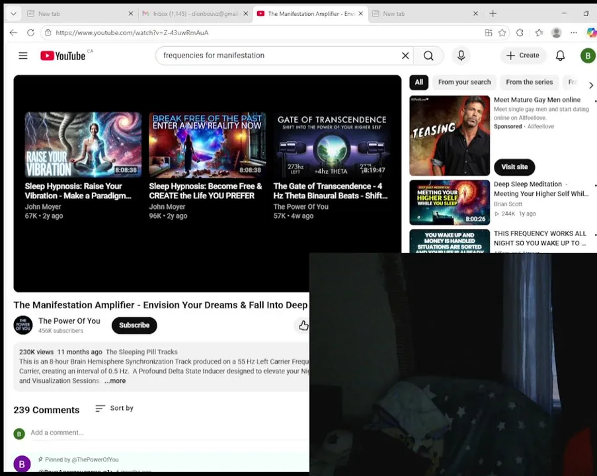597x476 pixels.
Task: Select the From the series chip
Action: click(529, 82)
